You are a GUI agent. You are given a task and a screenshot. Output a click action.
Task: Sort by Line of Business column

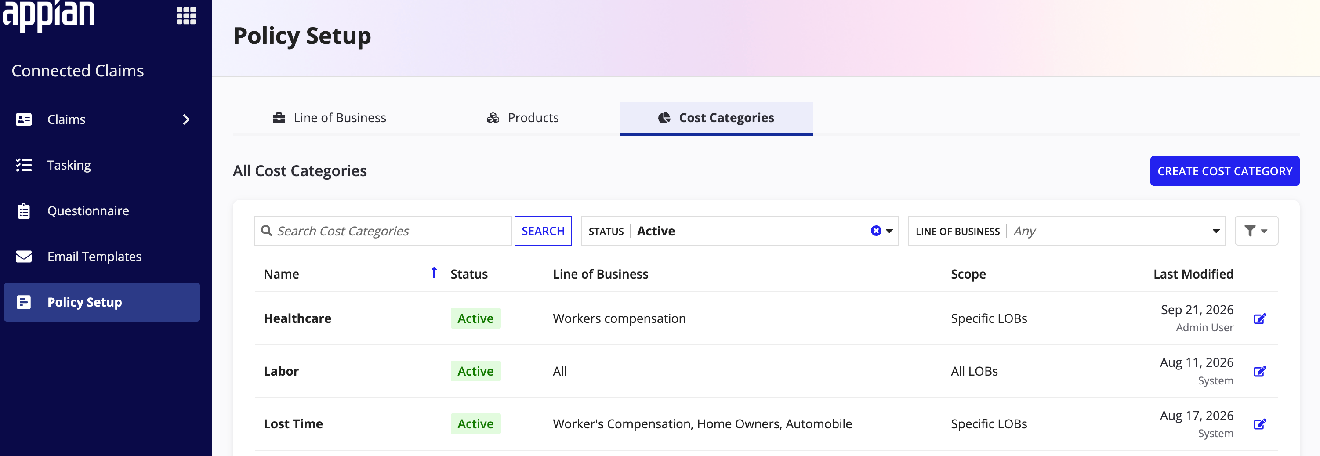pos(601,274)
